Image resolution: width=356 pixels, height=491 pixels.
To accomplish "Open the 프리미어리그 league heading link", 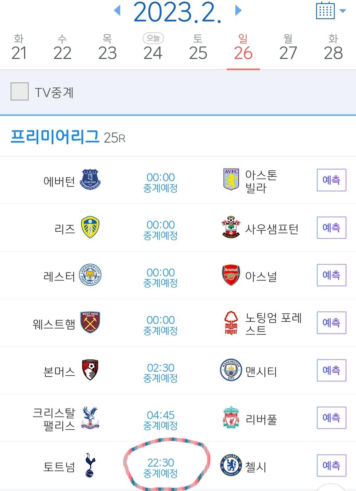I will coord(55,136).
